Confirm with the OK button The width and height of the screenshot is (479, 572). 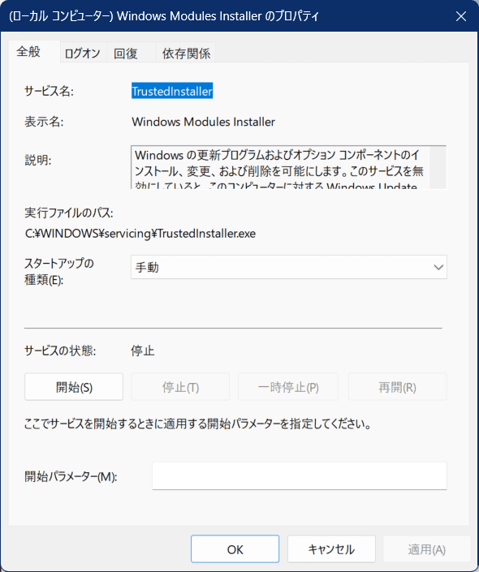click(235, 549)
